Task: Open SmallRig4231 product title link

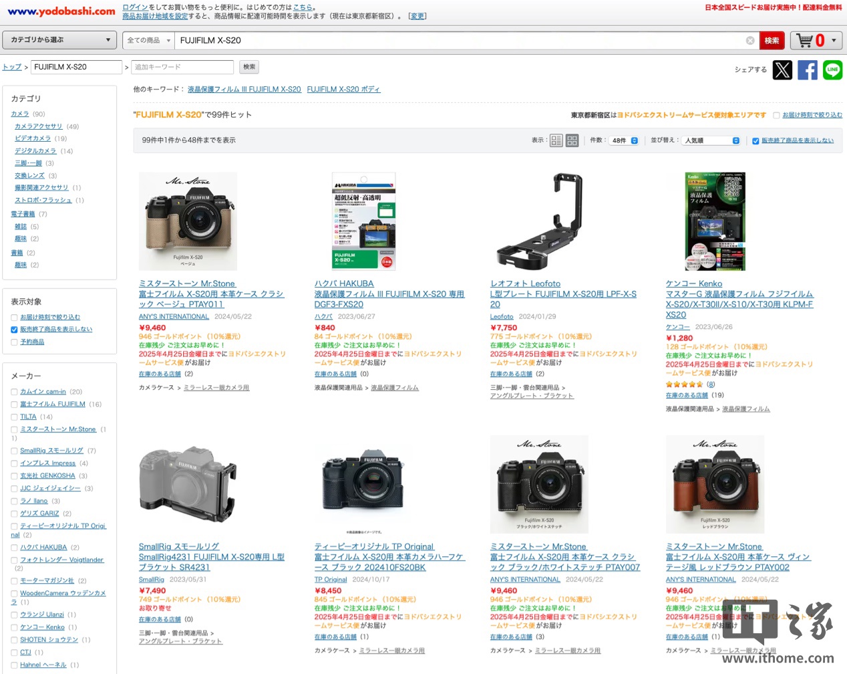Action: click(212, 557)
